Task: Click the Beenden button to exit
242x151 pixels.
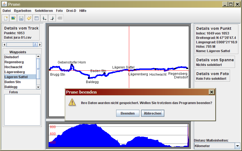Action: 128,113
